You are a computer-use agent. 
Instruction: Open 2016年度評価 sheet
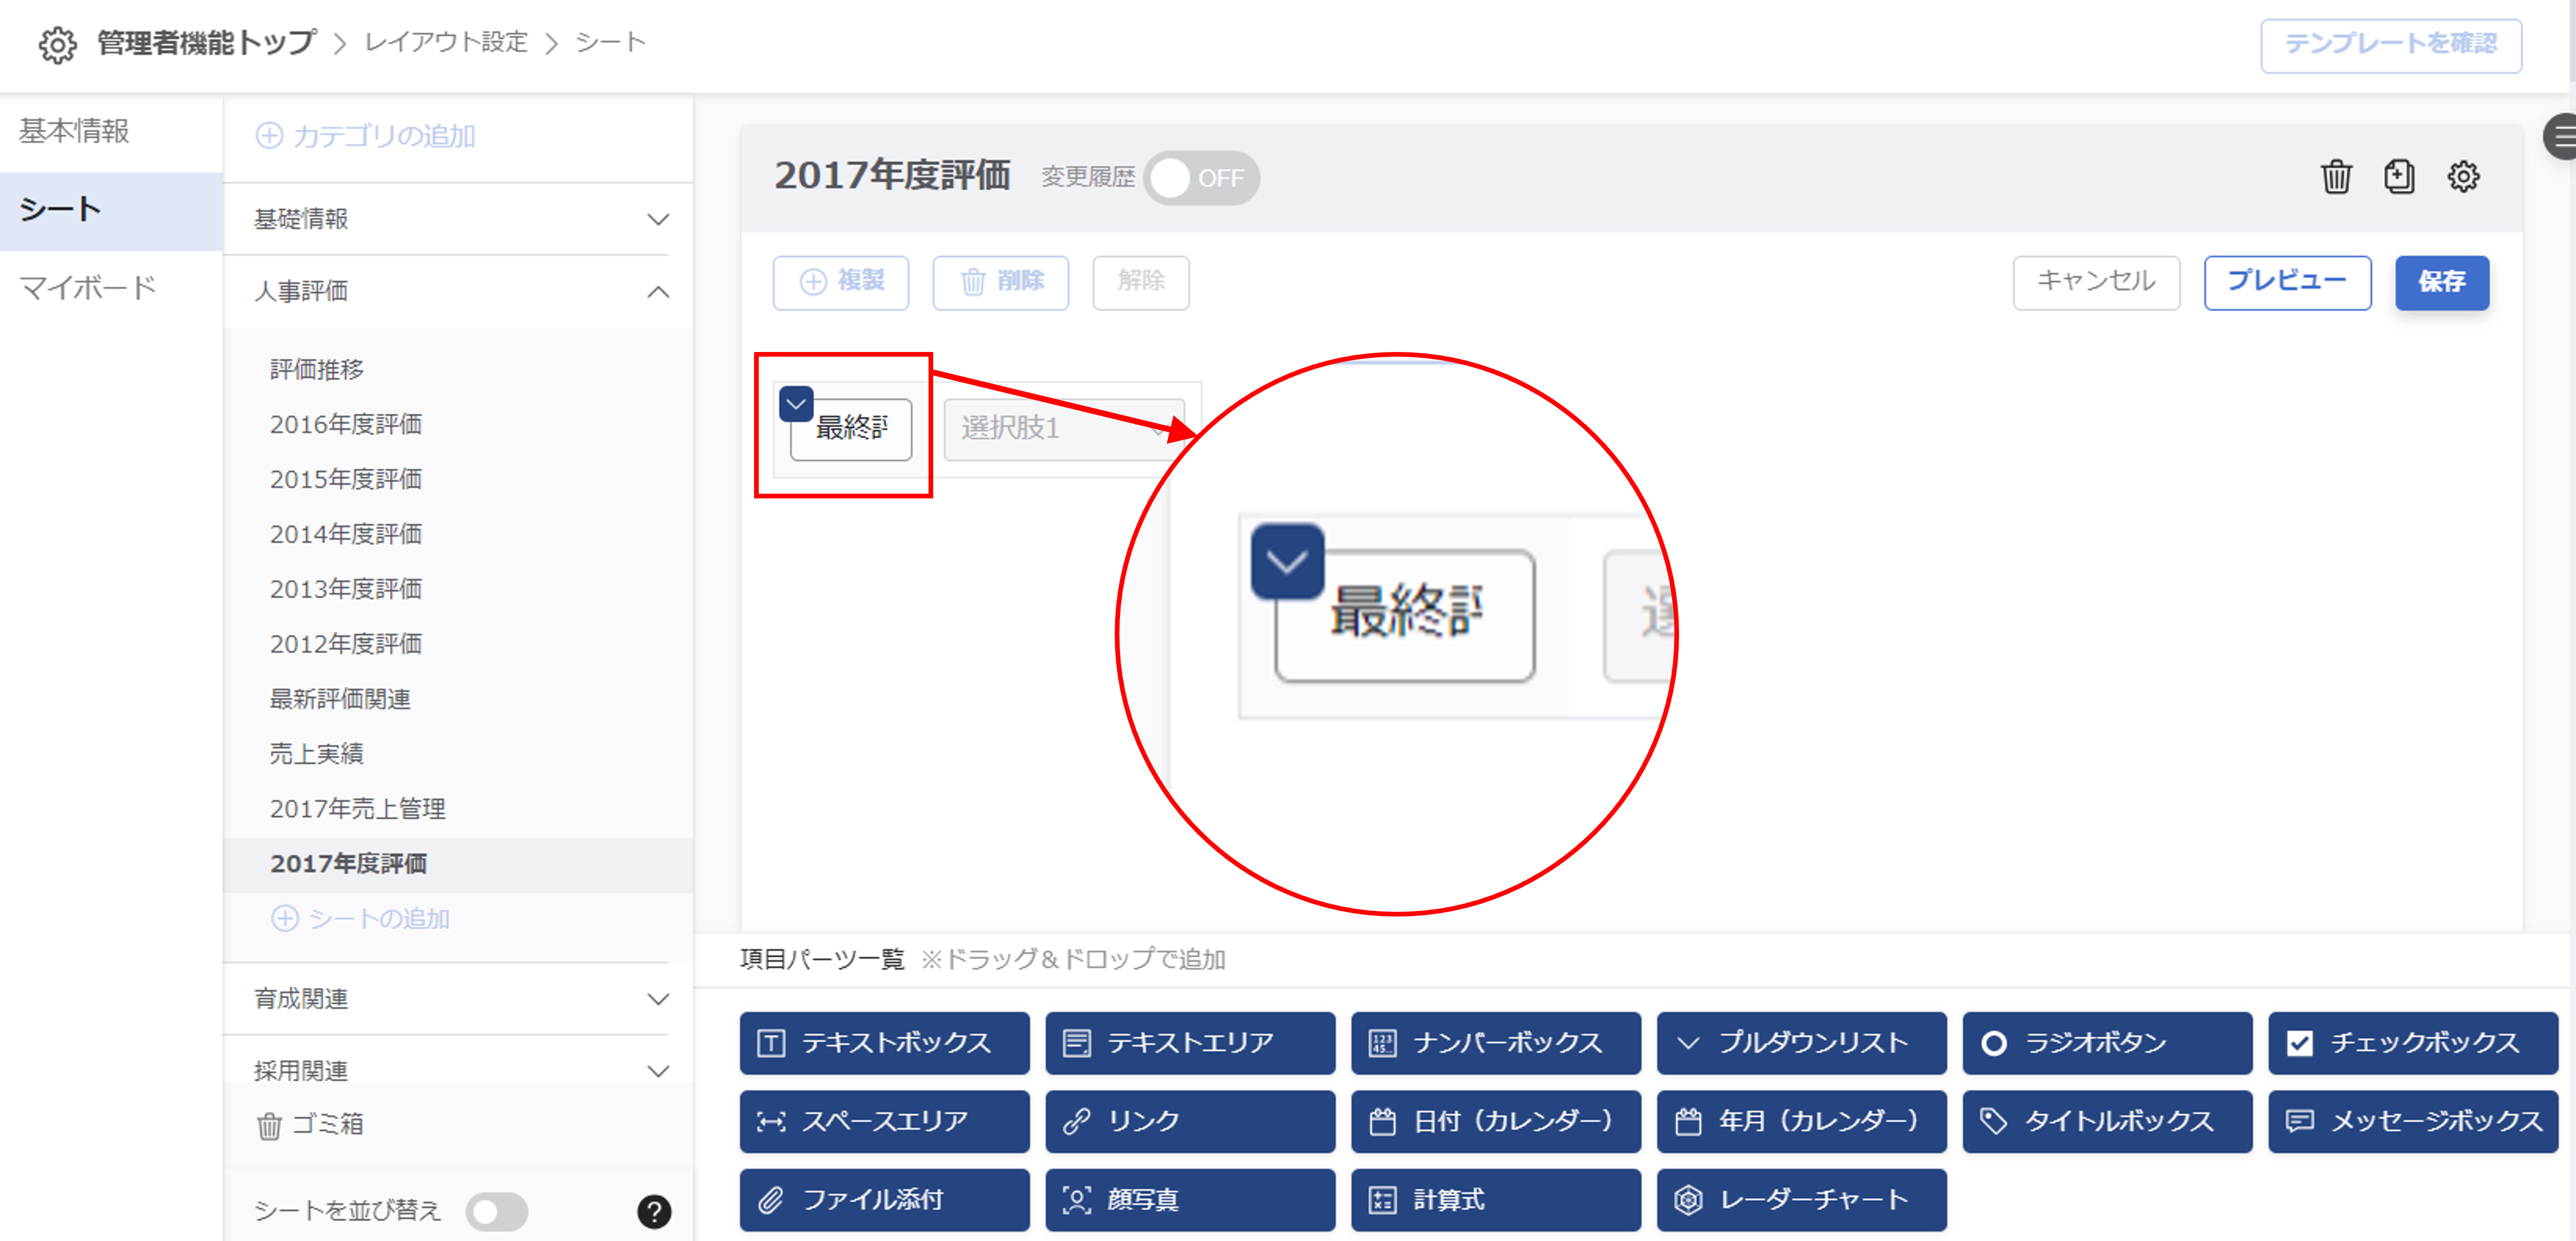(345, 424)
